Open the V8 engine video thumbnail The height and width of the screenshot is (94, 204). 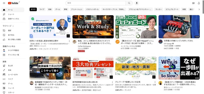[179, 27]
